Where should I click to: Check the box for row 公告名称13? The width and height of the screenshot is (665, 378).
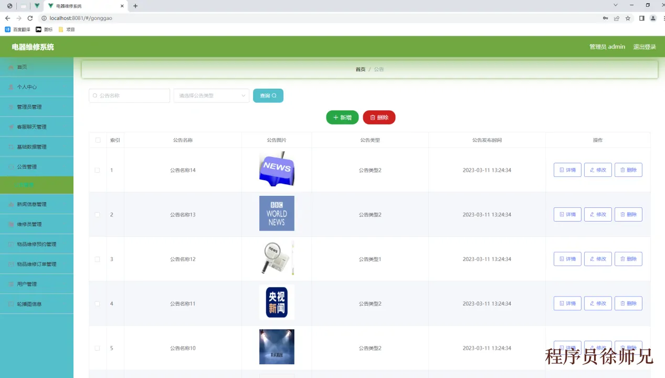pos(97,215)
